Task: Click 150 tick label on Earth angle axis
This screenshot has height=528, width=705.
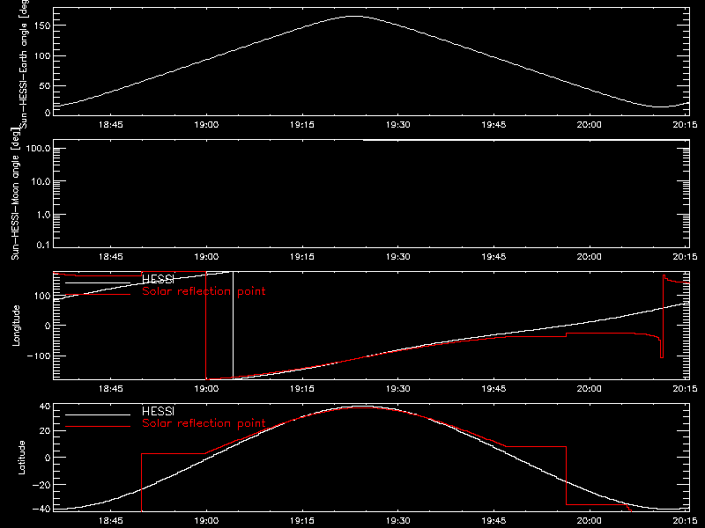Action: click(42, 26)
